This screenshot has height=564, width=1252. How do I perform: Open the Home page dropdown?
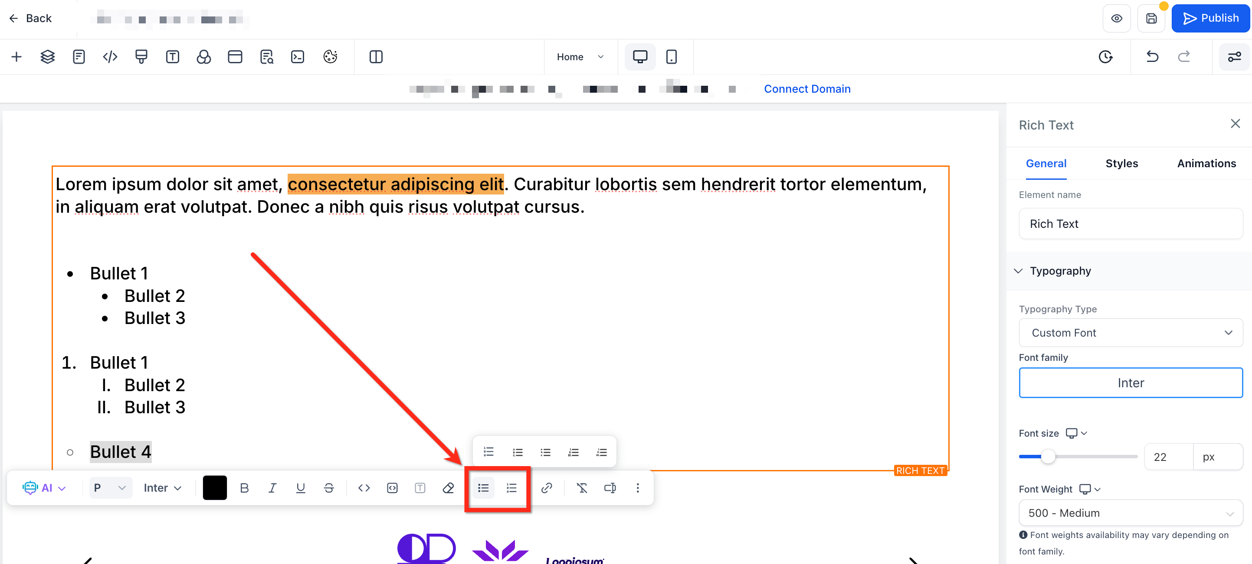580,57
